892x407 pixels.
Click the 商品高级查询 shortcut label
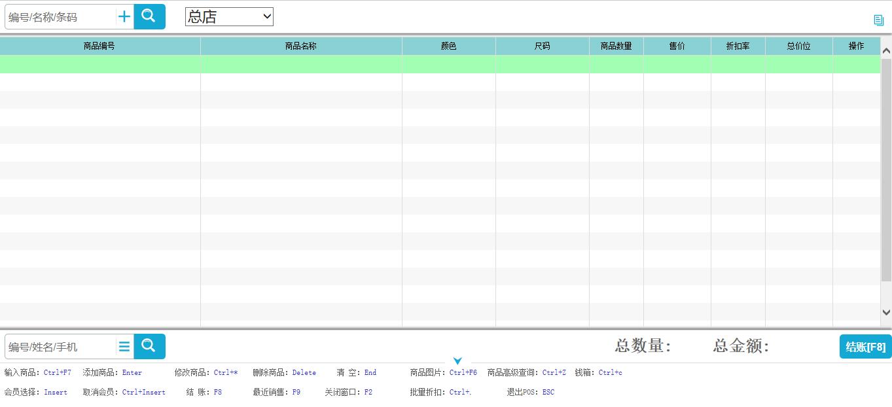513,373
